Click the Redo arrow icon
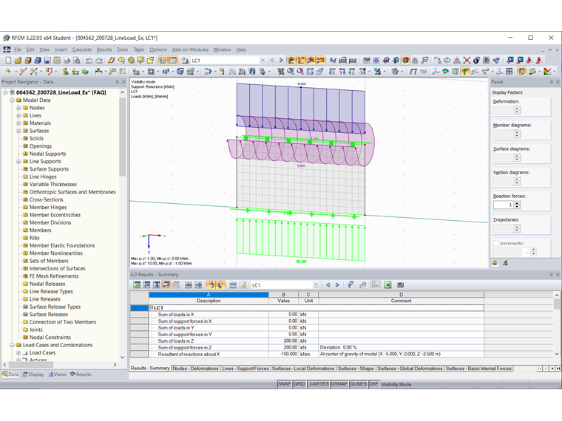The image size is (562, 421). (99, 60)
